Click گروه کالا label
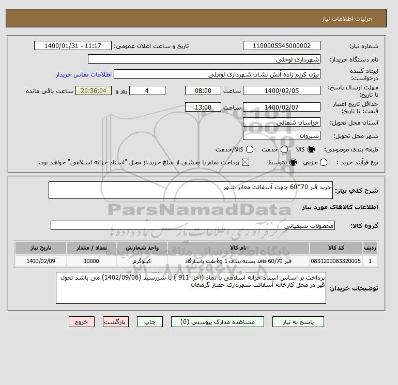This screenshot has width=398, height=385. (x=364, y=226)
